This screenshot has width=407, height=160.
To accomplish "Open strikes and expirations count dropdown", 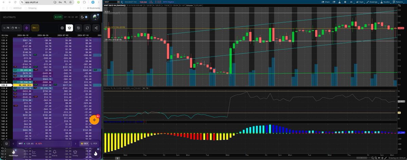I will tap(12, 28).
